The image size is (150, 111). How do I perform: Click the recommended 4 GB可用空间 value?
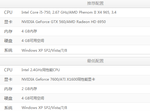pyautogui.click(x=33, y=41)
